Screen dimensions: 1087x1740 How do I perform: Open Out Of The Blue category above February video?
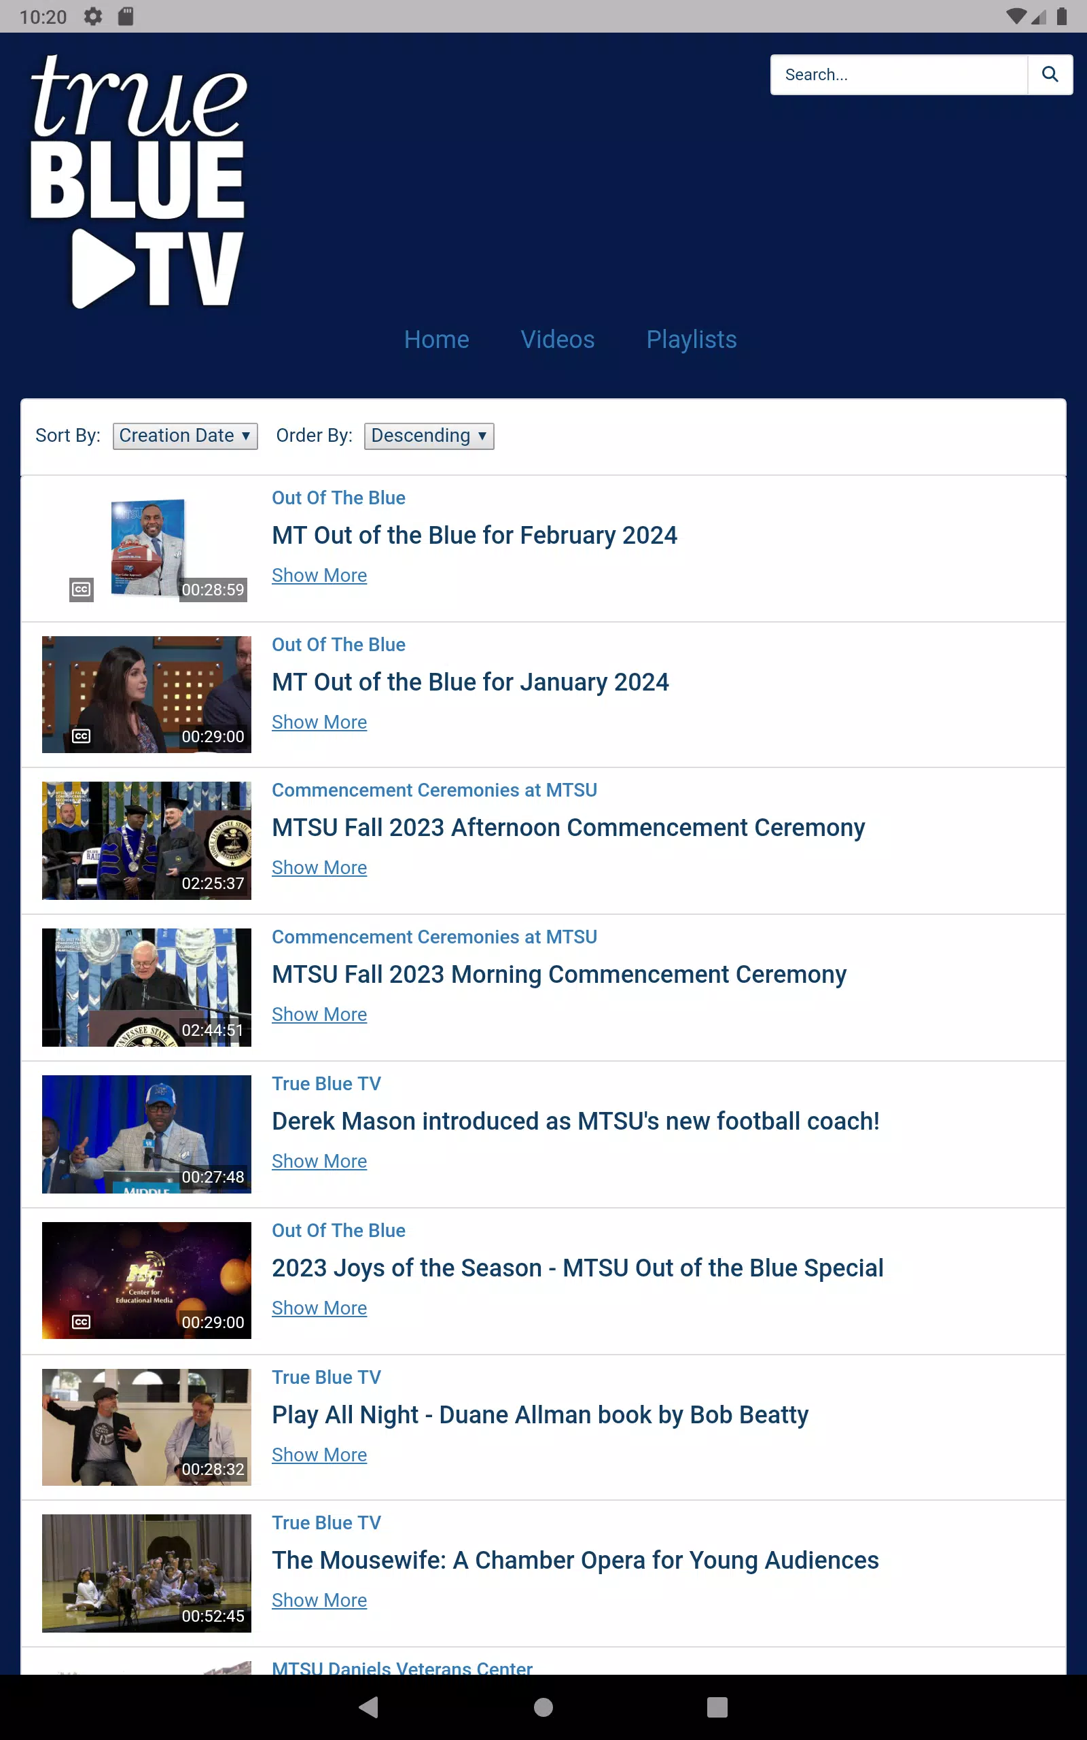[x=338, y=498]
